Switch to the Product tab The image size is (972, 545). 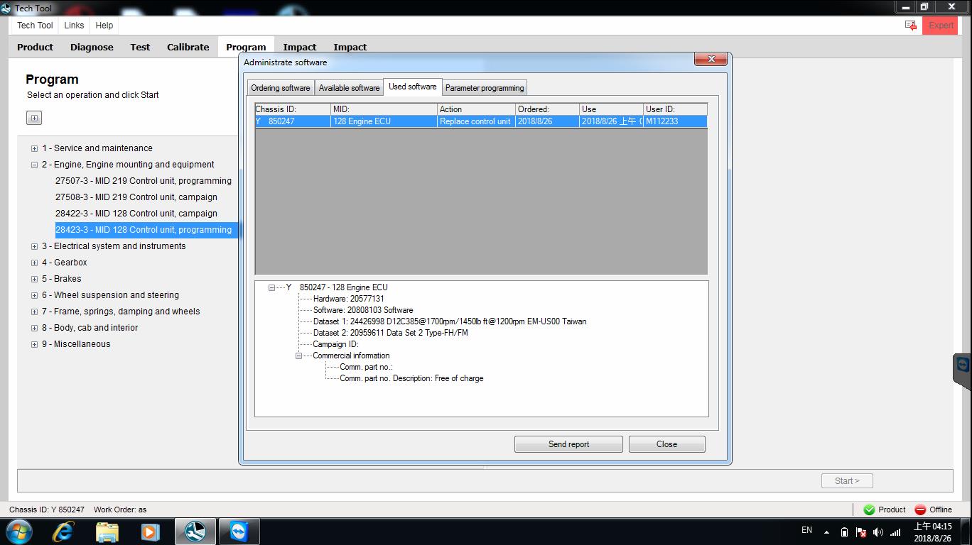[x=35, y=48]
